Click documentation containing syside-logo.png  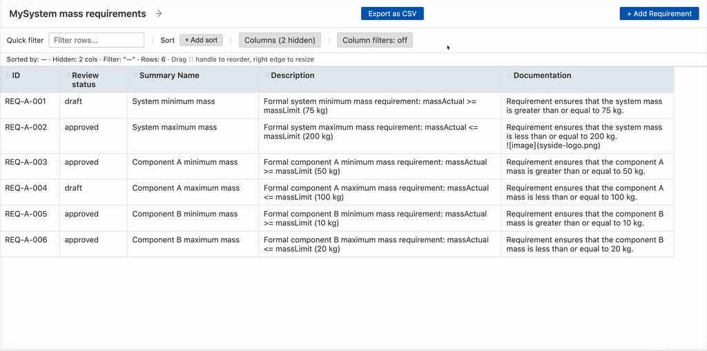click(x=588, y=136)
